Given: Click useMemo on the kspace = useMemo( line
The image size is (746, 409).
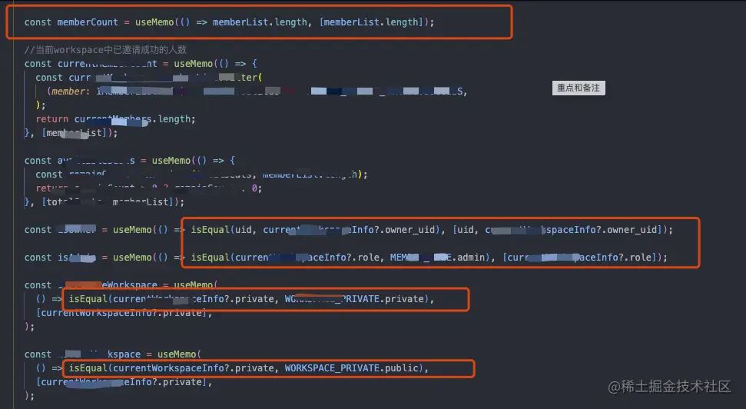Looking at the screenshot, I should pos(177,354).
